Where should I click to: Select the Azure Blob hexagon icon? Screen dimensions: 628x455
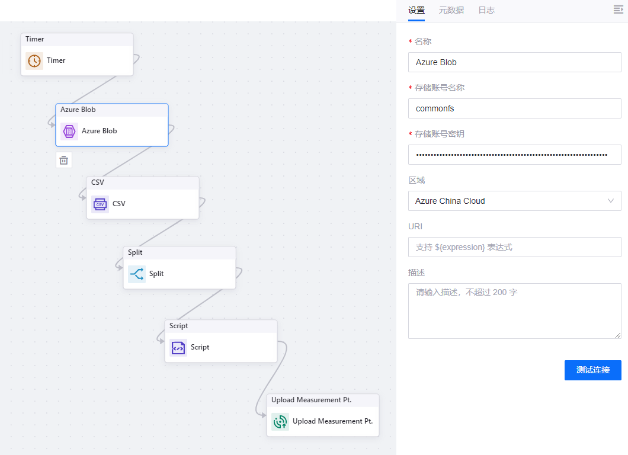coord(69,131)
